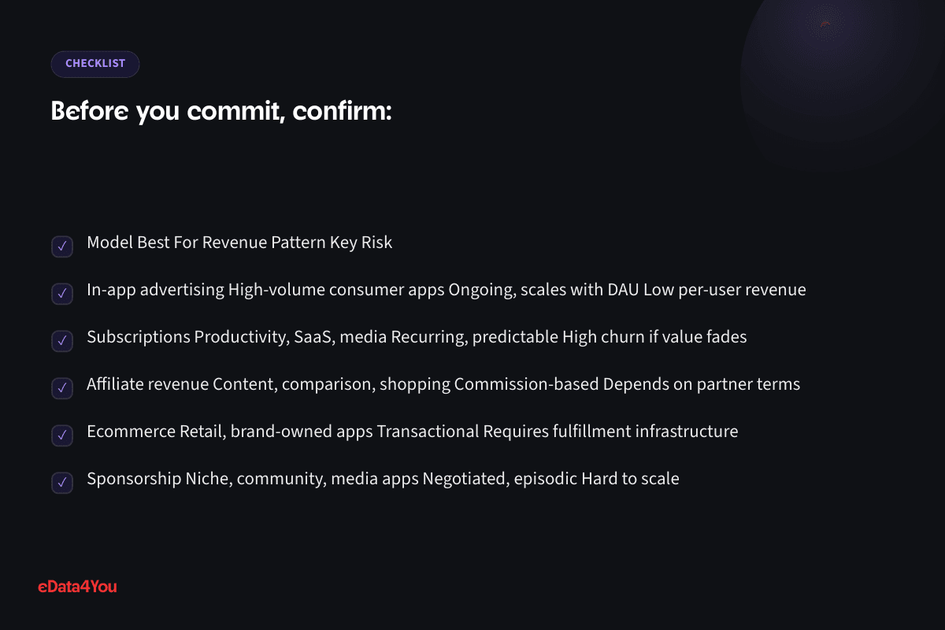Uncheck the Affiliate revenue checkbox
The width and height of the screenshot is (945, 630).
pos(62,388)
